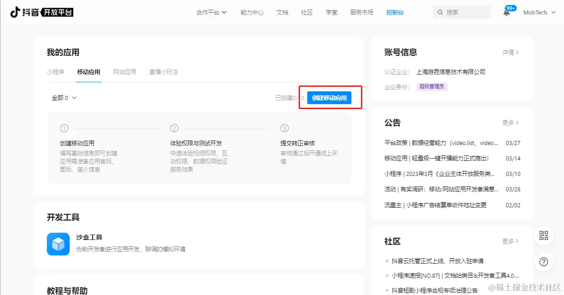This screenshot has height=295, width=564.
Task: Click the 教程与帮助 section heading
Action: 67,290
